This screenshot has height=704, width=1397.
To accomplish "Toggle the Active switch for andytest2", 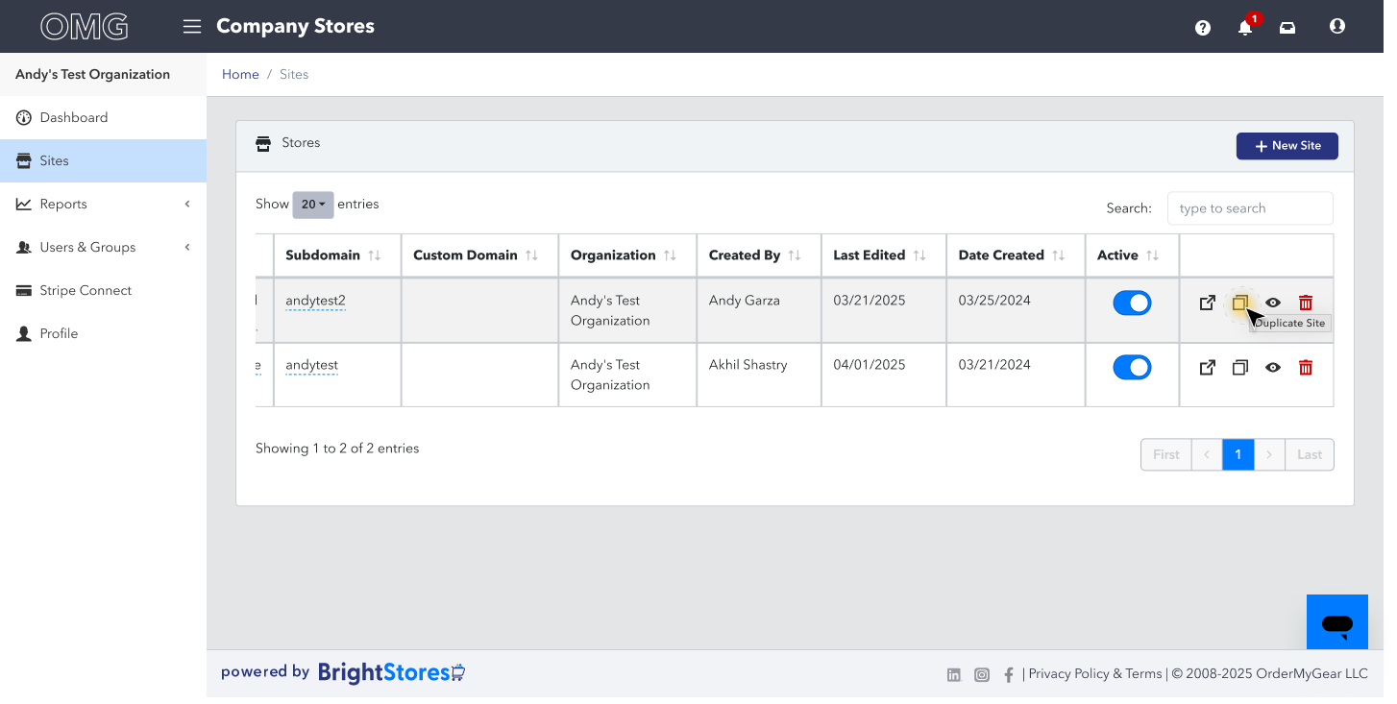I will coord(1132,303).
